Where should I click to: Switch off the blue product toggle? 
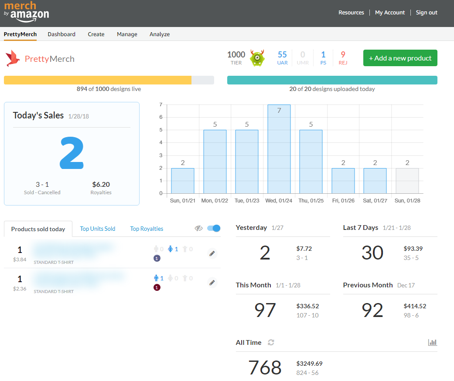(x=214, y=228)
